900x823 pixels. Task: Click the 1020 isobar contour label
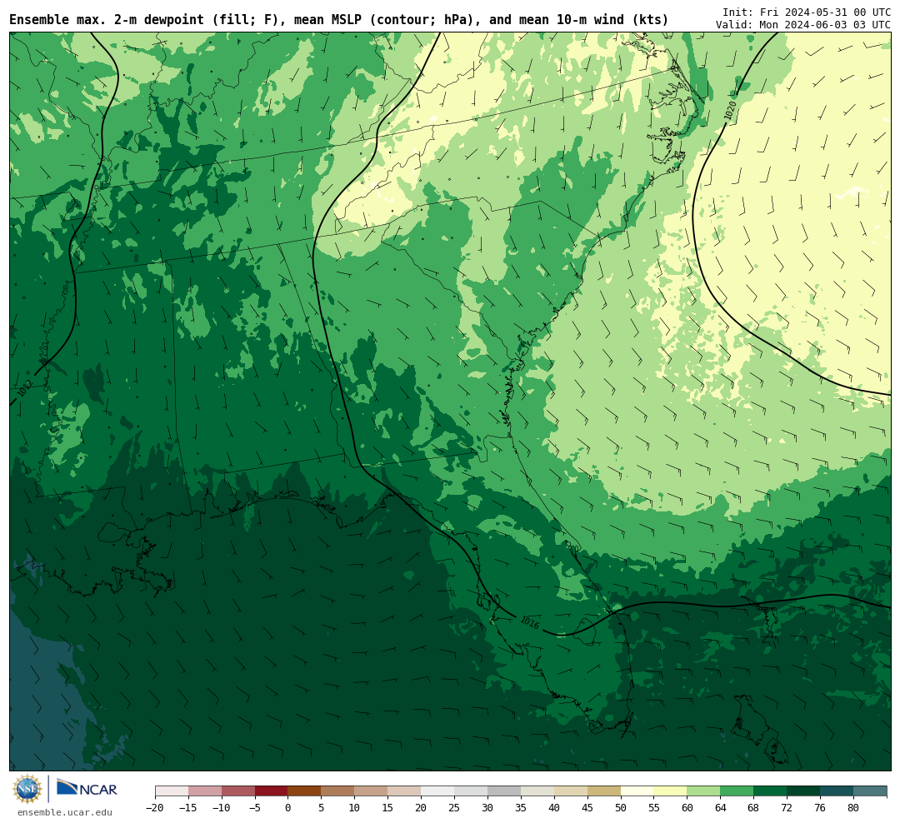(730, 110)
